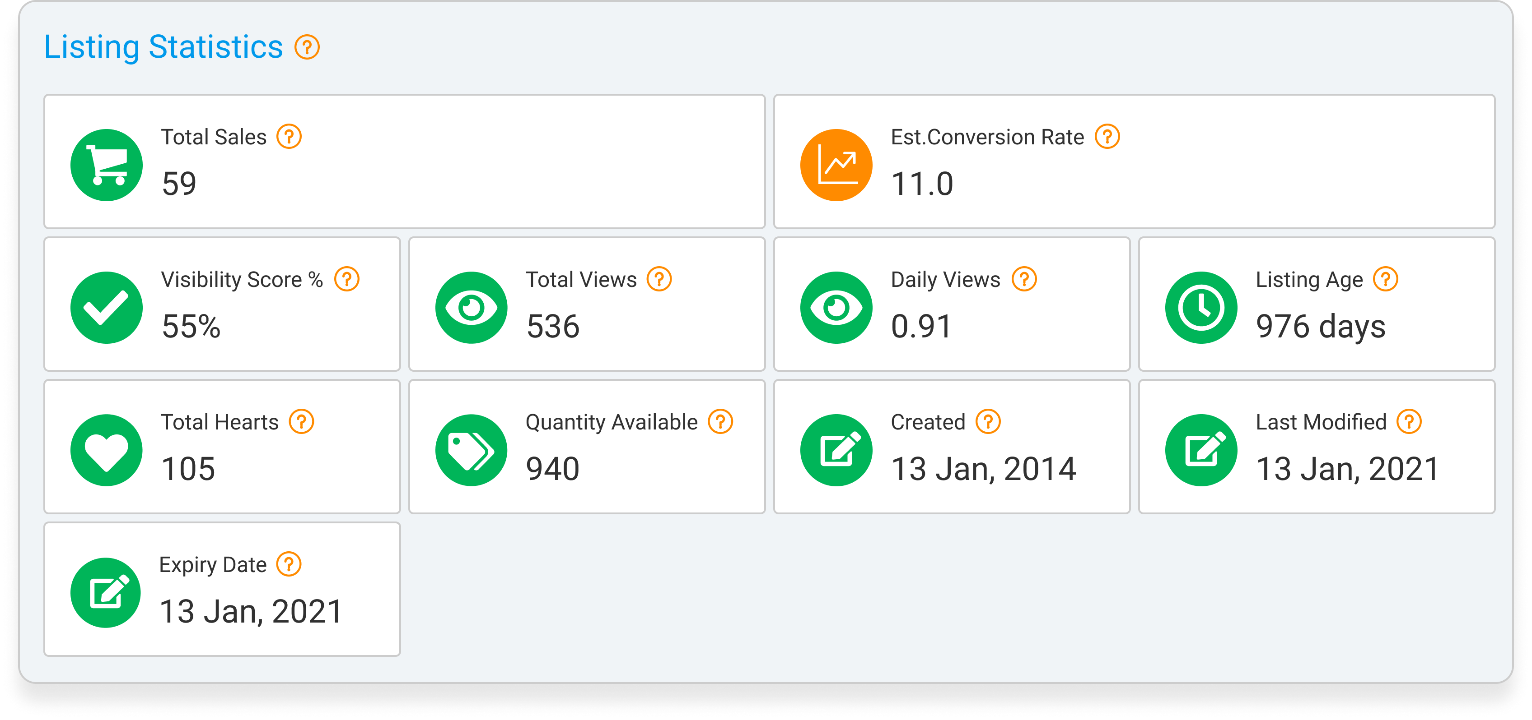This screenshot has height=720, width=1532.
Task: Click the Daily Views label
Action: tap(946, 280)
